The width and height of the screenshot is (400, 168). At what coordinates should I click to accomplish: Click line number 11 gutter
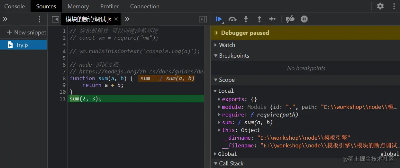(62, 98)
